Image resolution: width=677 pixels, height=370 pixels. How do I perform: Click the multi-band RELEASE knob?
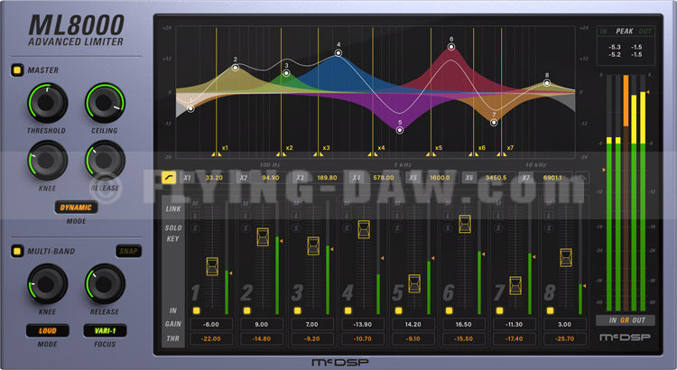tap(105, 284)
